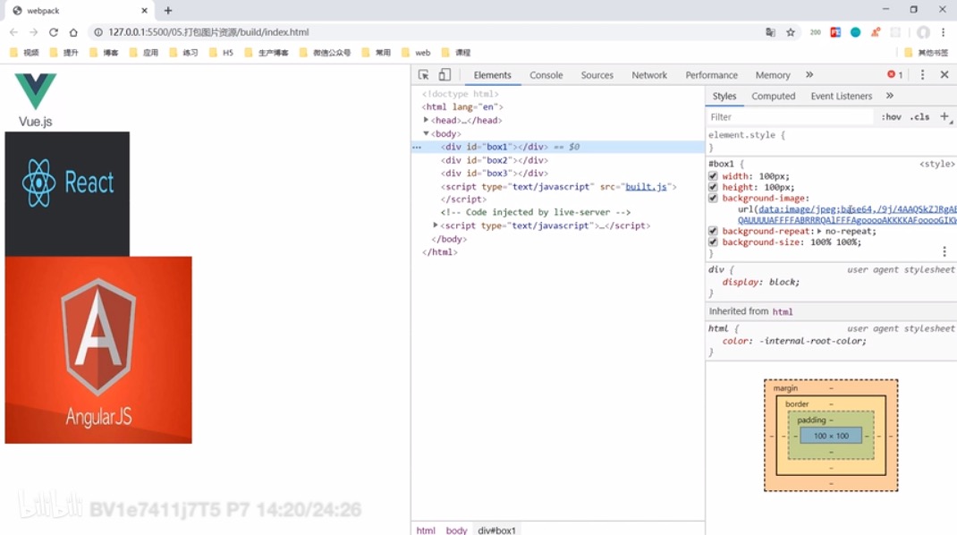Select the Styles tab
Image resolution: width=957 pixels, height=535 pixels.
pos(724,96)
